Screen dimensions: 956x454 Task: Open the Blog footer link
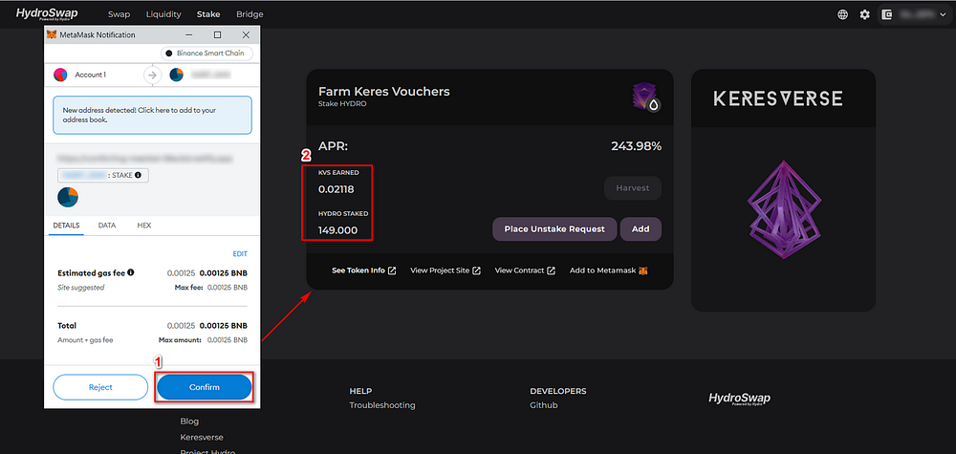click(x=189, y=422)
